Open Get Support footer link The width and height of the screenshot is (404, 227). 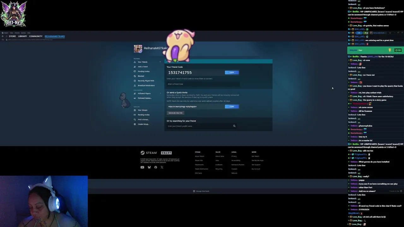(256, 165)
